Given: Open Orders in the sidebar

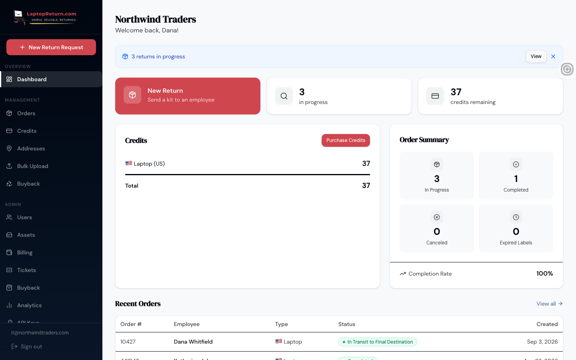Looking at the screenshot, I should tap(51, 113).
